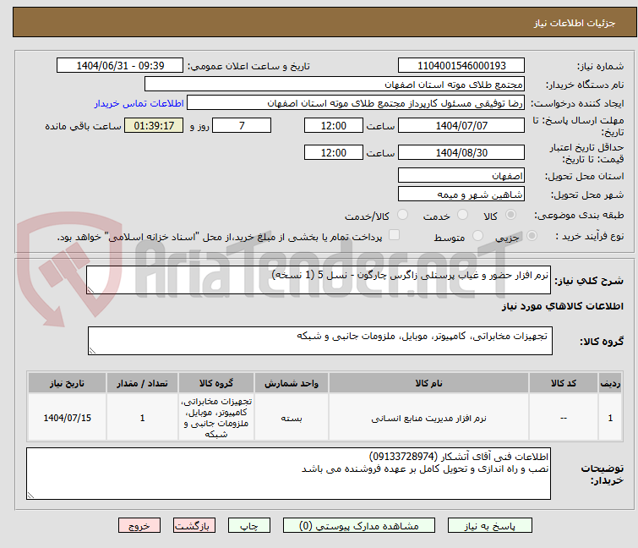Click the buyer name field مجتمع طلای موته
The width and height of the screenshot is (638, 548).
click(x=335, y=85)
